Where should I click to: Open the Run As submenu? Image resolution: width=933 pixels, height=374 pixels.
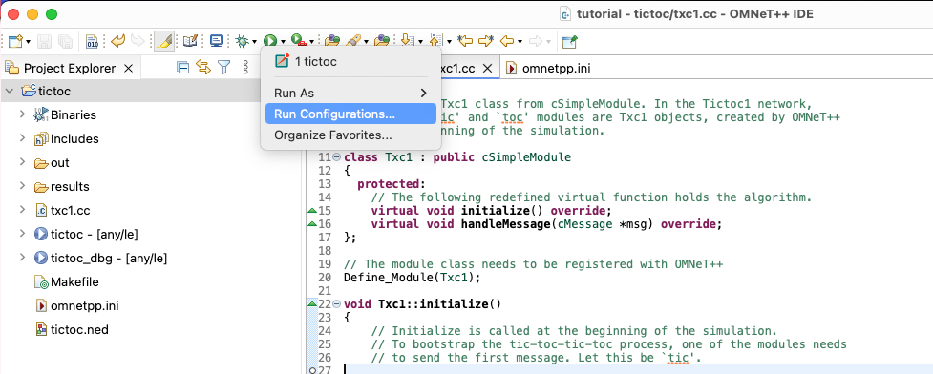(350, 93)
